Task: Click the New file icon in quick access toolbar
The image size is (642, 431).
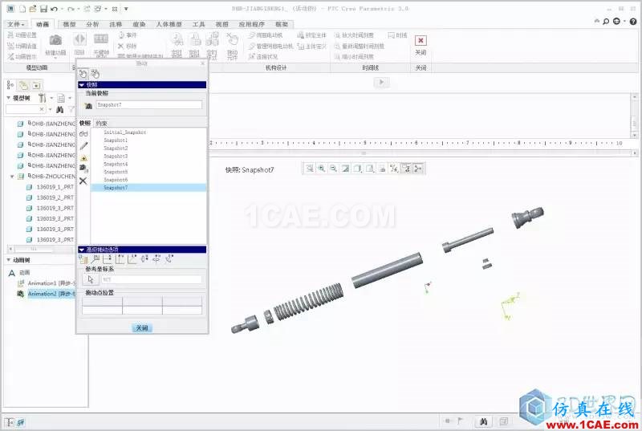Action: [22, 9]
